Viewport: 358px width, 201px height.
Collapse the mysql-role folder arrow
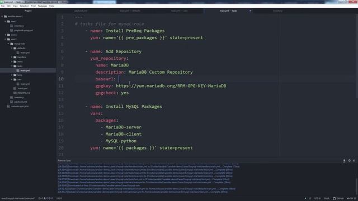[9, 44]
